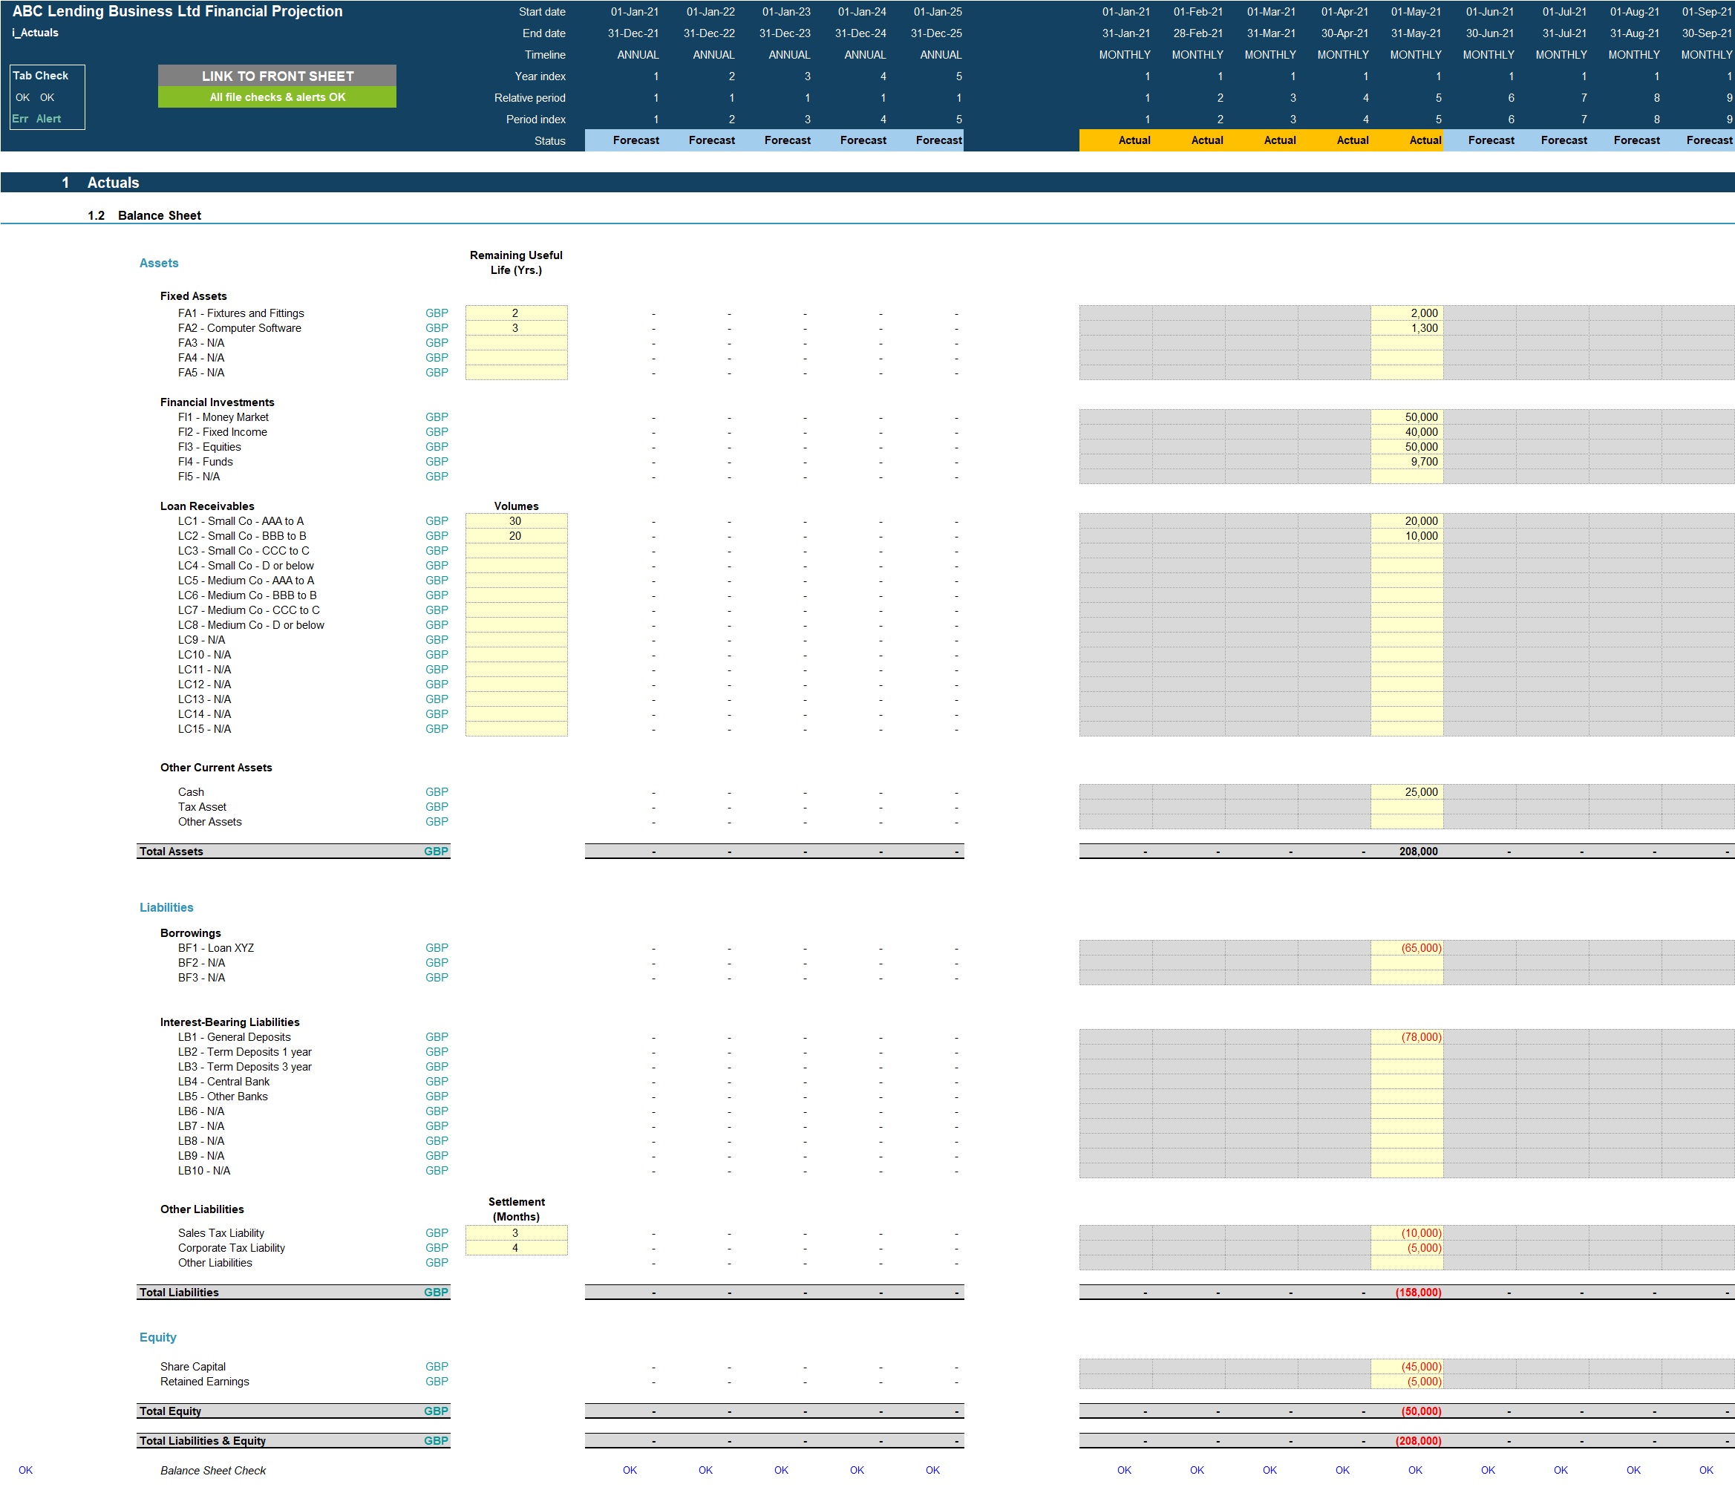Select the 20,000 LC1 loan receivable cell

click(1407, 521)
